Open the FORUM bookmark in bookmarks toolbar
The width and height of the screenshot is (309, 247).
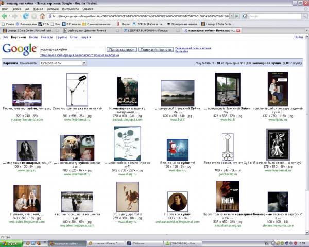[149, 24]
